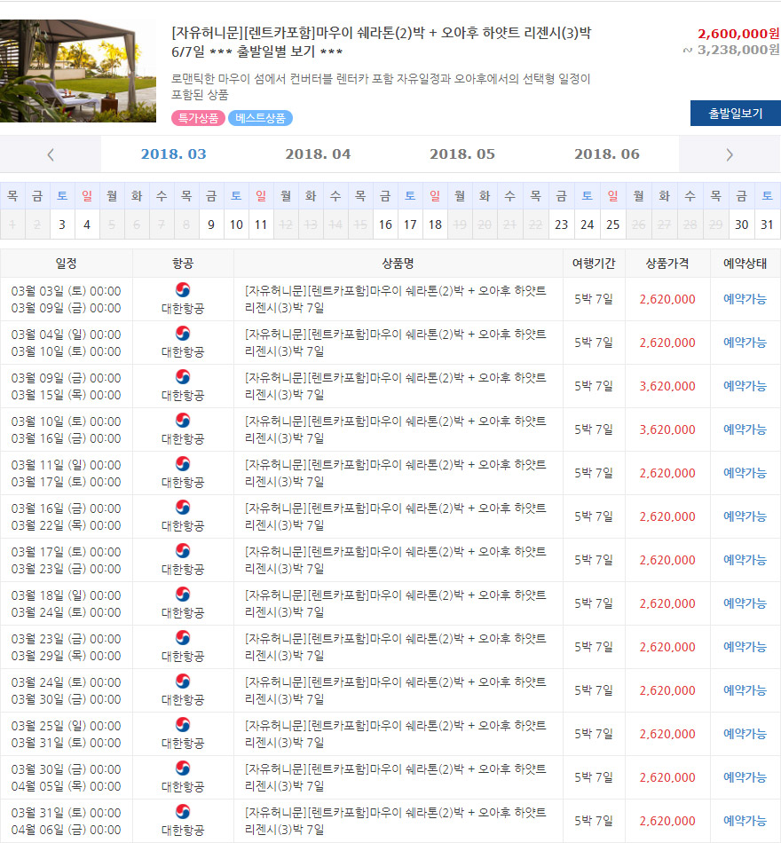This screenshot has width=781, height=843.
Task: Click 예약가능 for the 03월 10일 departure
Action: point(745,429)
